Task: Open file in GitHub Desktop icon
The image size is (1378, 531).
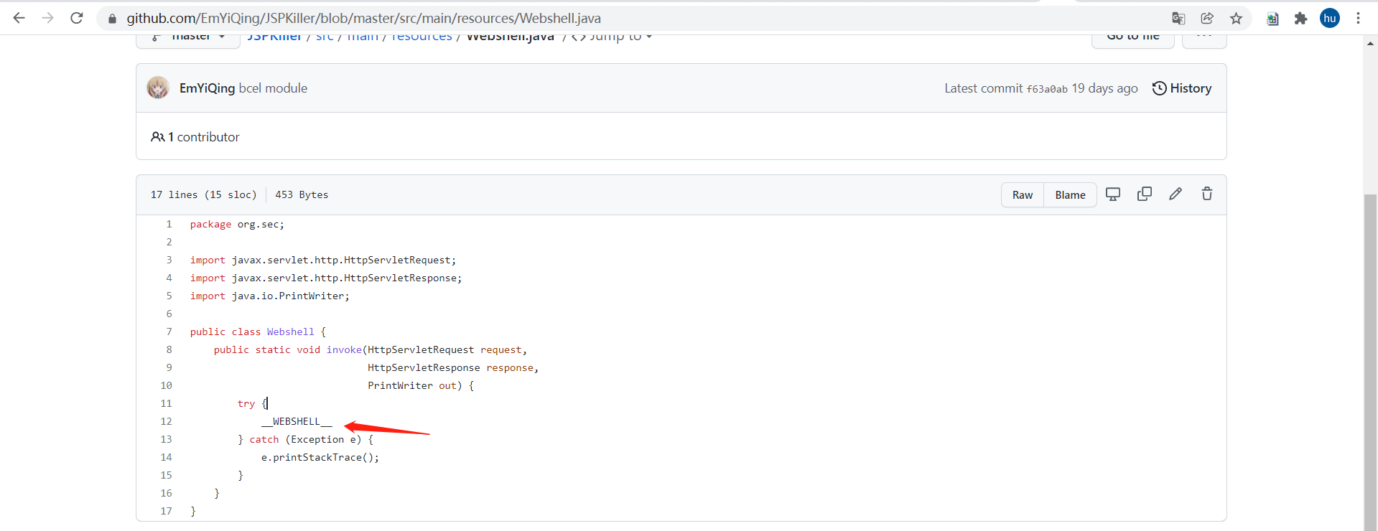Action: point(1113,194)
